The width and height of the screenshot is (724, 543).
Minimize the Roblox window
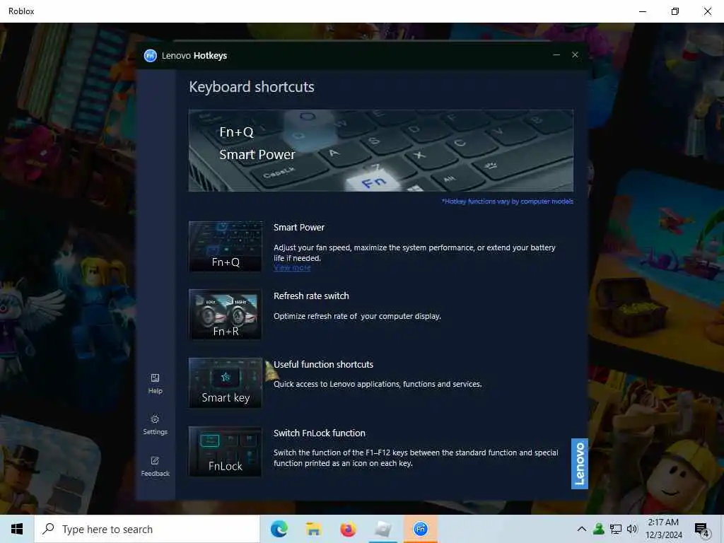pos(643,11)
